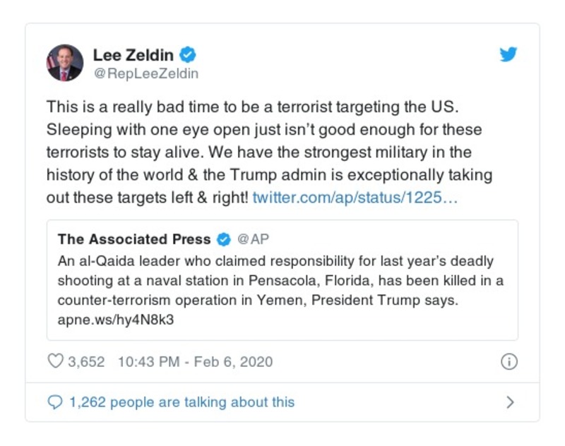Click Lee Zeldin's profile avatar
The height and width of the screenshot is (446, 565).
coord(65,63)
